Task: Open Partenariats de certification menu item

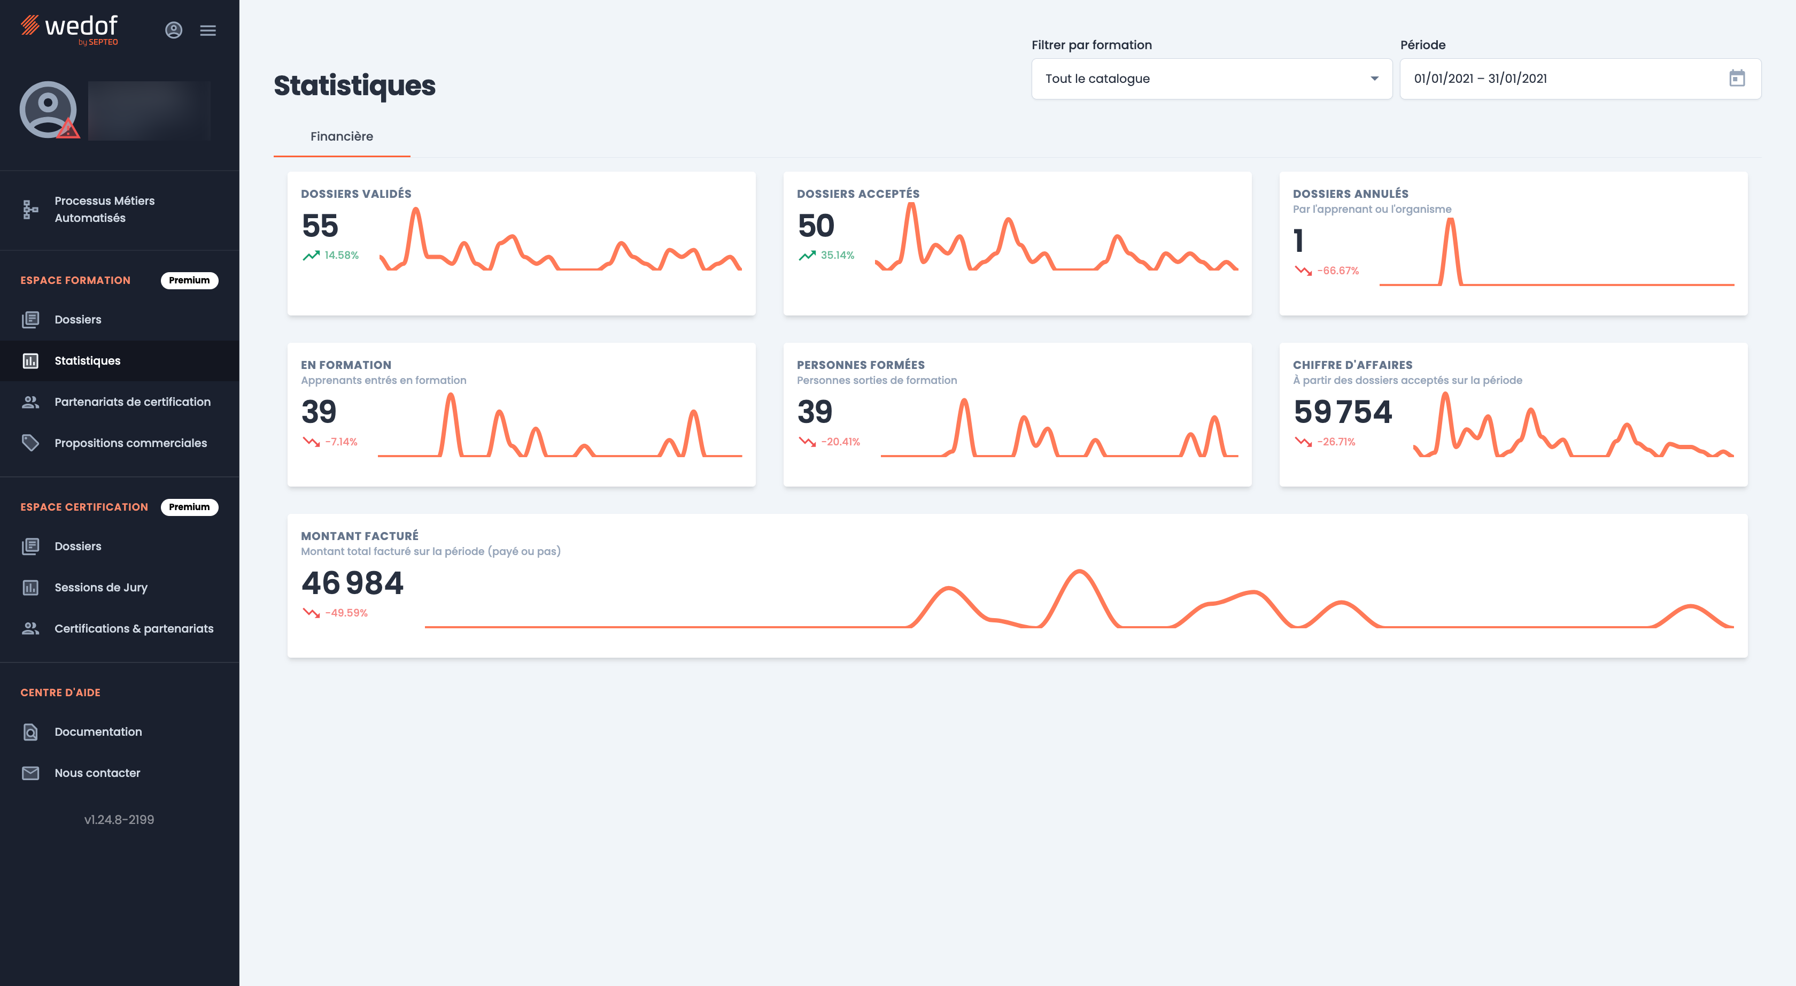Action: coord(133,402)
